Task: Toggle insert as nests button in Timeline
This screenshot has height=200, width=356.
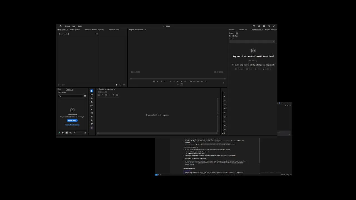Action: click(x=99, y=95)
